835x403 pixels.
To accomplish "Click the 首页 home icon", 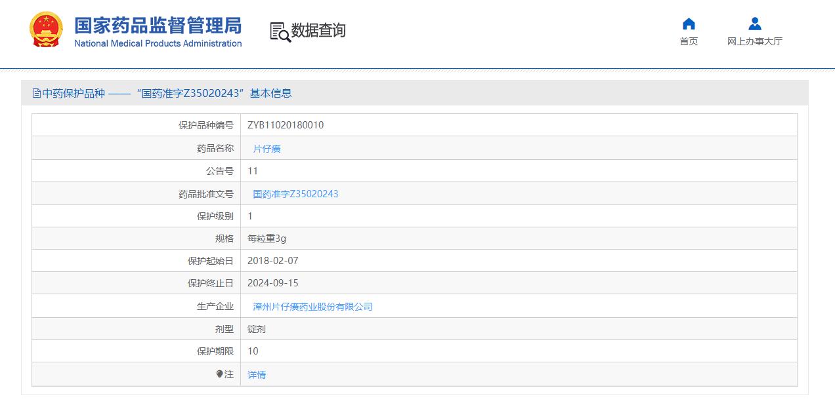I will [689, 24].
